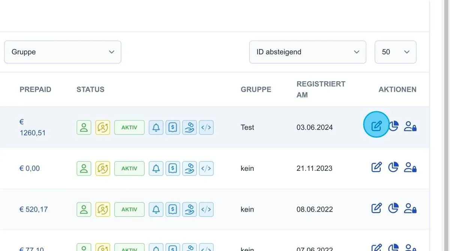Image resolution: width=450 pixels, height=251 pixels.
Task: Click the yellow user sync icon in the € 0,00 row
Action: pos(103,169)
